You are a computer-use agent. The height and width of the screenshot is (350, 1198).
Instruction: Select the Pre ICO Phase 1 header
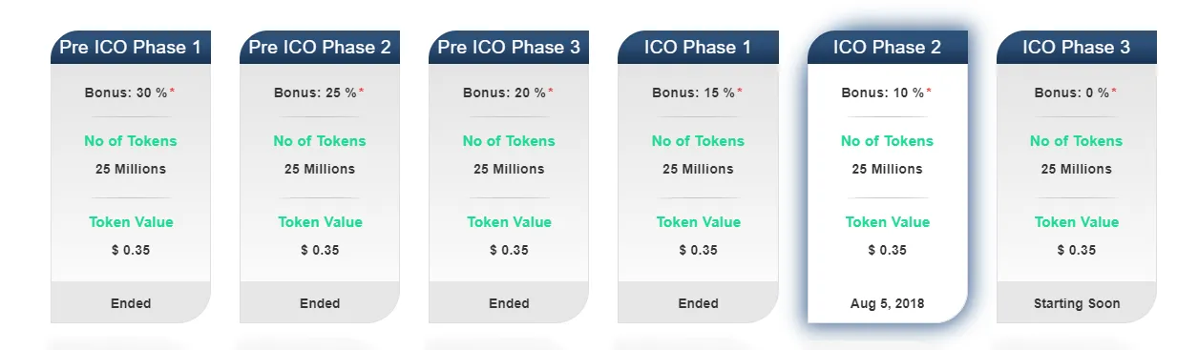(x=131, y=48)
